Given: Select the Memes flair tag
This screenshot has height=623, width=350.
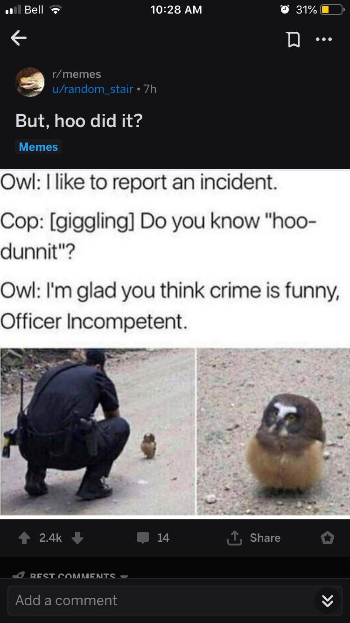Looking at the screenshot, I should 38,147.
